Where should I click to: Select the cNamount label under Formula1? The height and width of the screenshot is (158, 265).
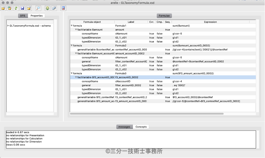121,34
